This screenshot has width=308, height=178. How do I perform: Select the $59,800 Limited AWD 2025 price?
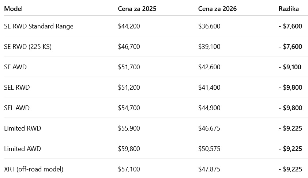point(129,149)
